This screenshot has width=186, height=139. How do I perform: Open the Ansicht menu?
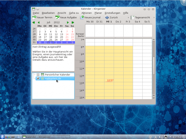tap(62, 13)
